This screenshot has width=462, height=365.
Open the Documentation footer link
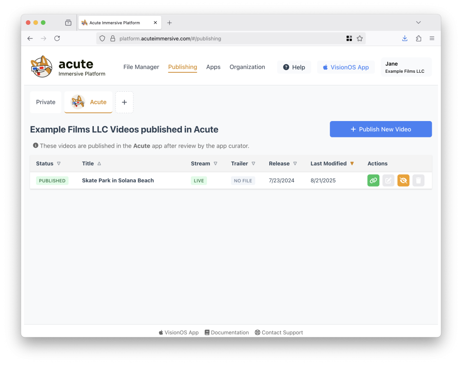[226, 332]
